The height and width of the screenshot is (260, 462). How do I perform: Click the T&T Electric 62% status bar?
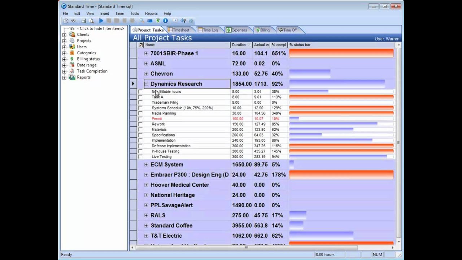pos(321,235)
